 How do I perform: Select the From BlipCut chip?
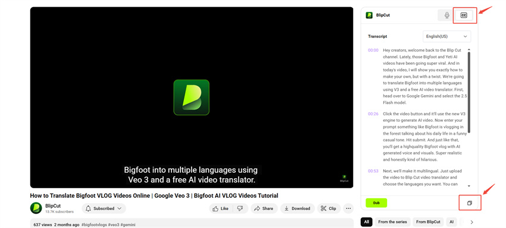coord(428,222)
